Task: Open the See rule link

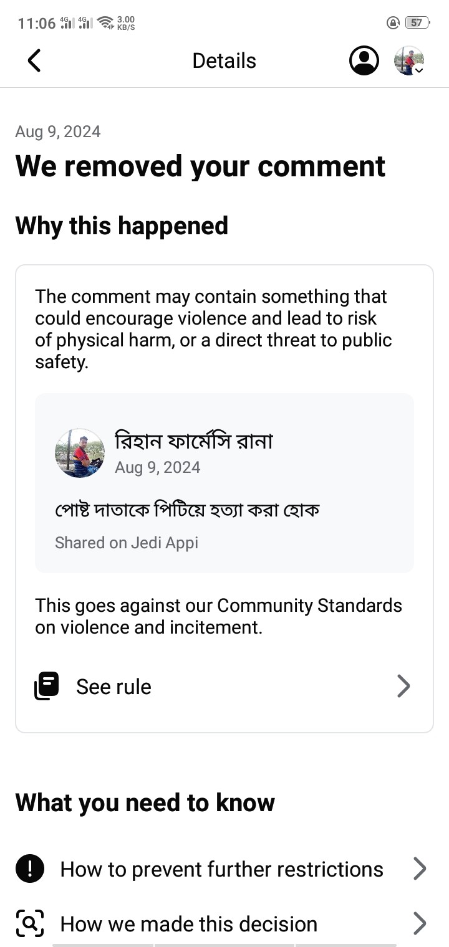Action: pyautogui.click(x=113, y=687)
